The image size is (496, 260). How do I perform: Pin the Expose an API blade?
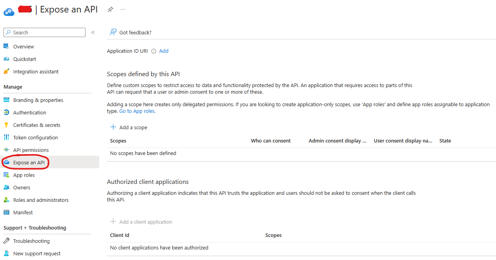(x=110, y=9)
